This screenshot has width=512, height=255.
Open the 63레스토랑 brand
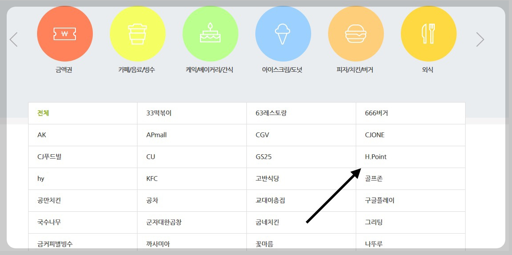tap(301, 113)
